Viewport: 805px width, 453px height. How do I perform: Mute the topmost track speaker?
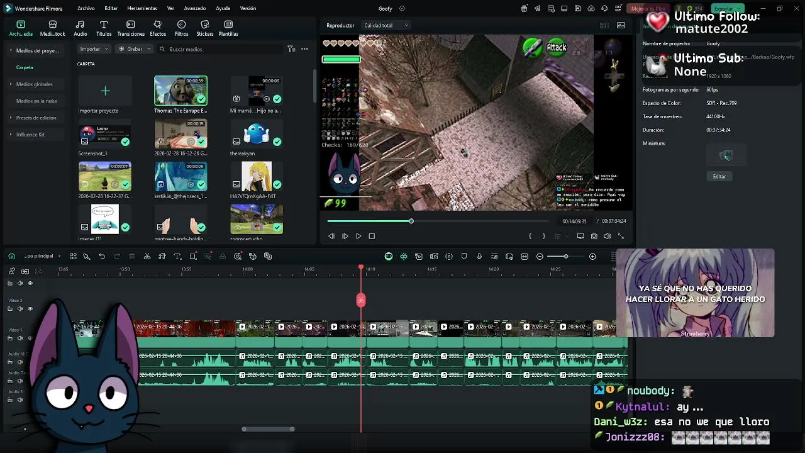click(20, 283)
